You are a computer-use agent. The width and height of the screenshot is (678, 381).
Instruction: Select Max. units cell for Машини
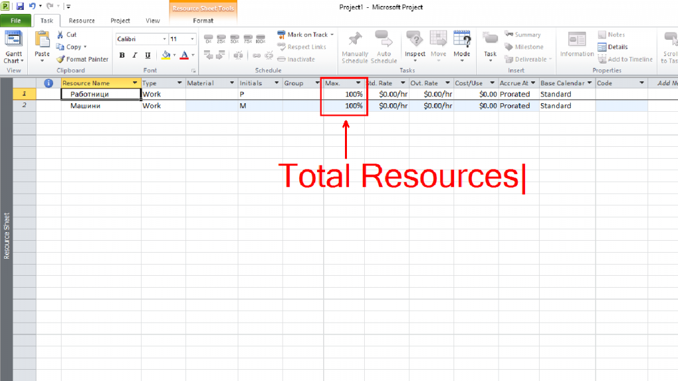(344, 105)
